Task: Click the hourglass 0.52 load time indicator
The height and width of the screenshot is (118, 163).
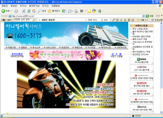Action: (x=104, y=20)
